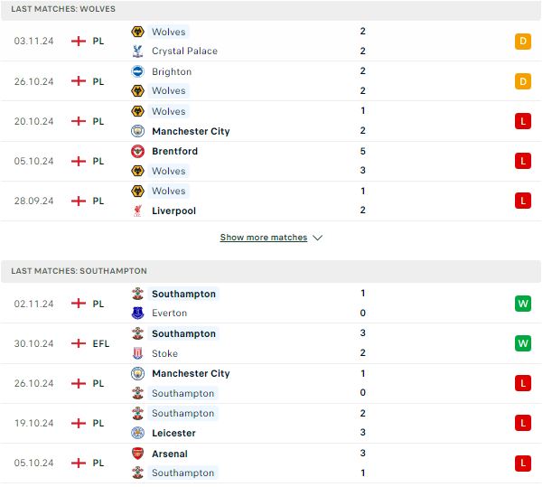Select the Leicester team name
Image resolution: width=552 pixels, height=487 pixels.
pos(173,433)
